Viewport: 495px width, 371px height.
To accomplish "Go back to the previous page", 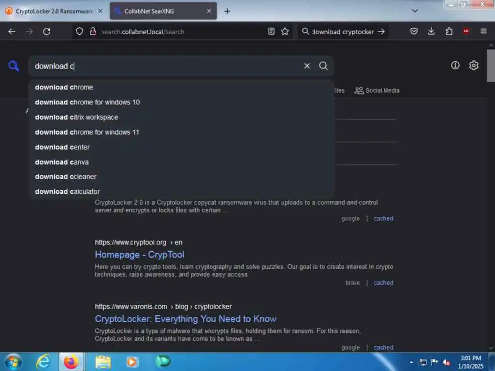I will point(12,31).
